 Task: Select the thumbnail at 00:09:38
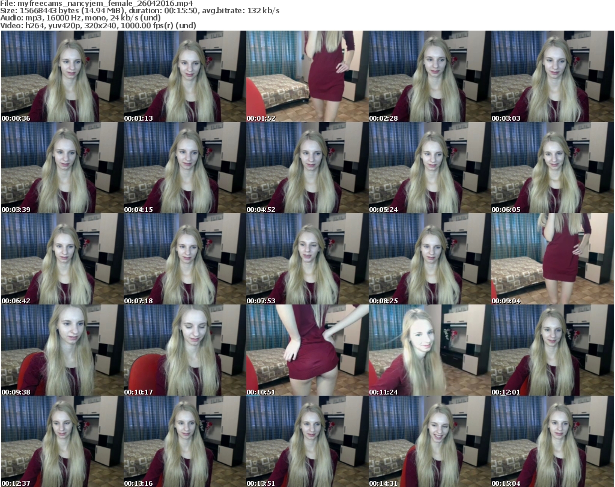[x=62, y=350]
